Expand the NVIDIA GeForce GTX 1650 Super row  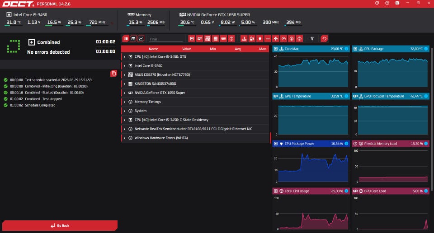(125, 93)
